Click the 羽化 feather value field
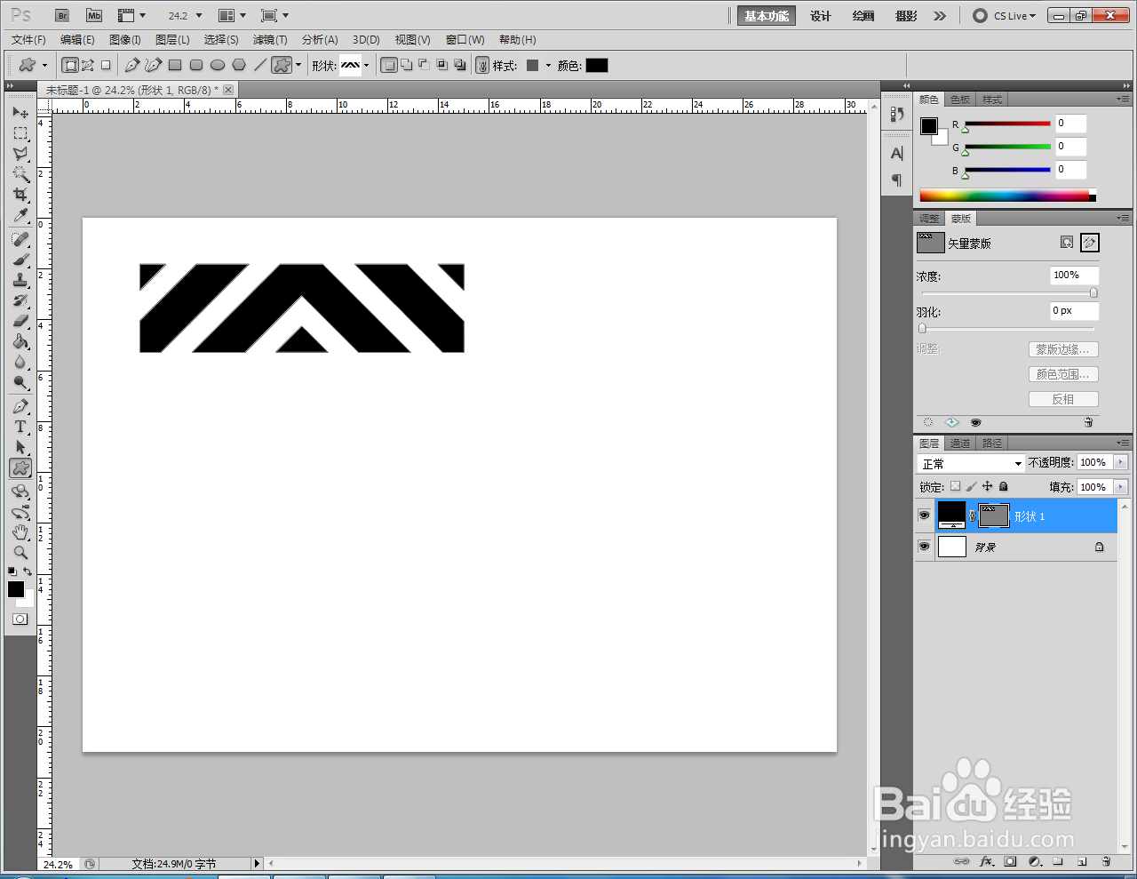Viewport: 1137px width, 879px height. tap(1075, 311)
